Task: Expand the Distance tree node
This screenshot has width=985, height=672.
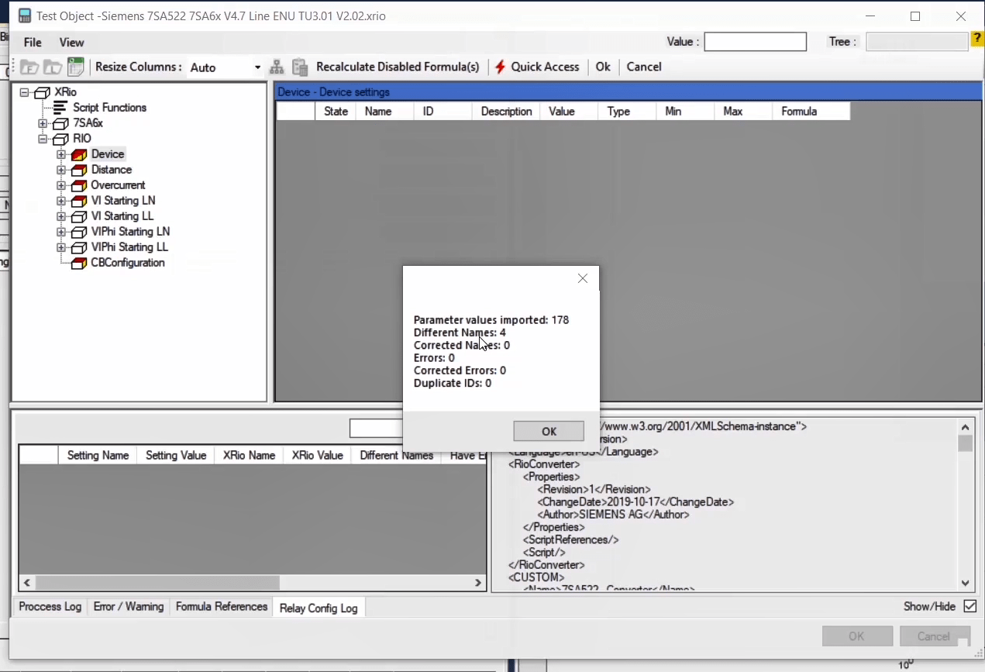Action: tap(61, 170)
